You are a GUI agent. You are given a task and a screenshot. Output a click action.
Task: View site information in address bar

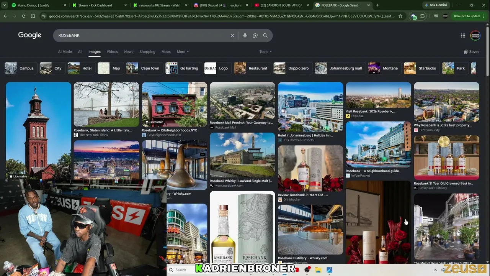coord(44,16)
